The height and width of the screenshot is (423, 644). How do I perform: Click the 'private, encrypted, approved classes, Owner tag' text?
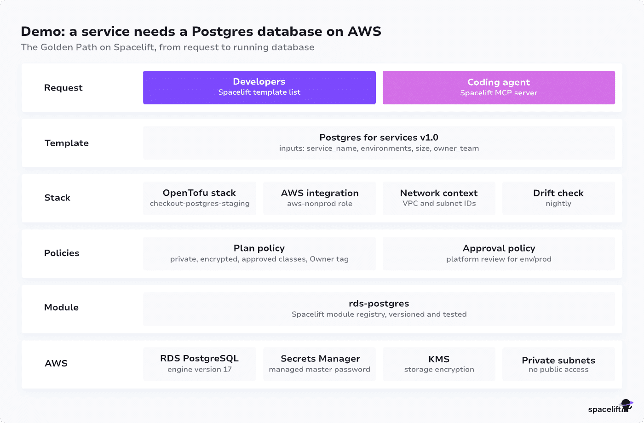[x=259, y=259]
